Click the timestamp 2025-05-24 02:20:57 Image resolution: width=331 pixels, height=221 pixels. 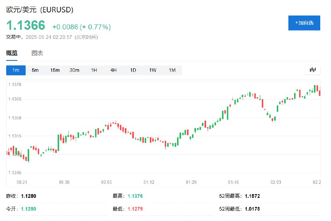(49, 37)
